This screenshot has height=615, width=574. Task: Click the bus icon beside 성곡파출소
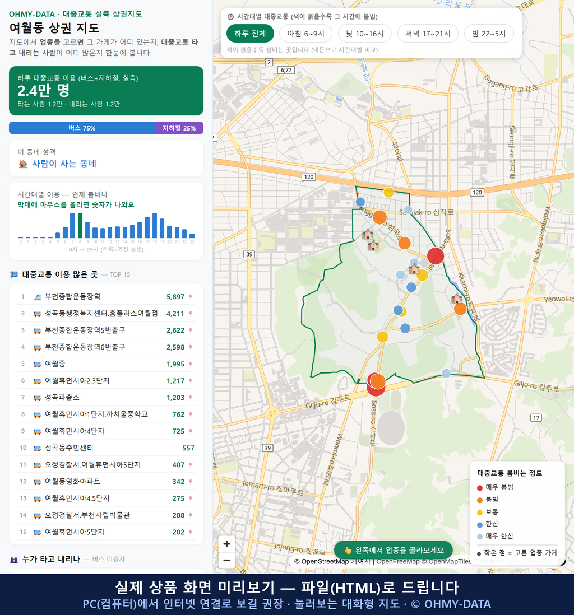(38, 398)
